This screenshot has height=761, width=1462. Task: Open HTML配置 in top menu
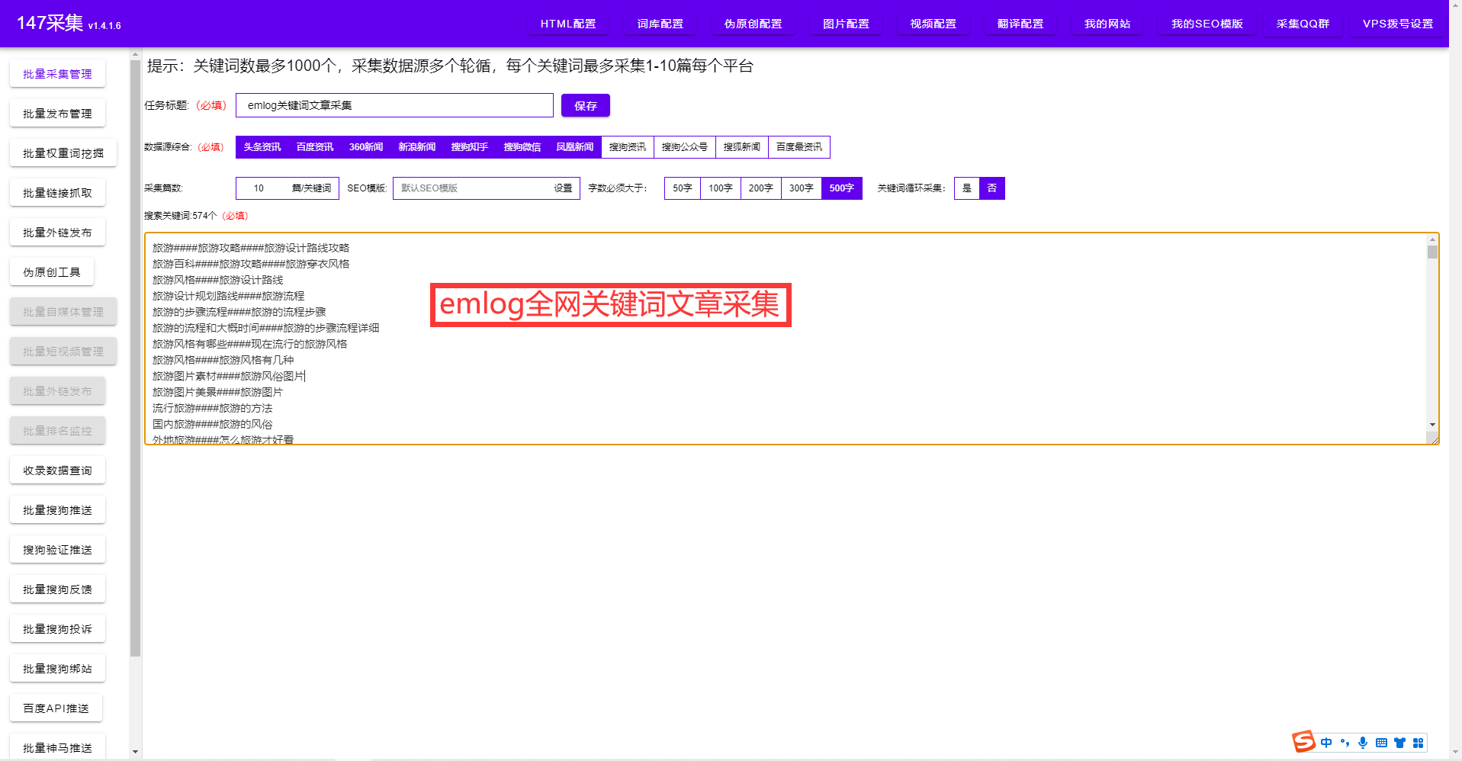(568, 24)
